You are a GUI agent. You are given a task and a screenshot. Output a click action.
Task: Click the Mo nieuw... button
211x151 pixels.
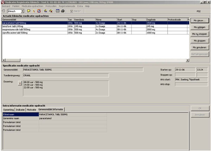pos(199,21)
